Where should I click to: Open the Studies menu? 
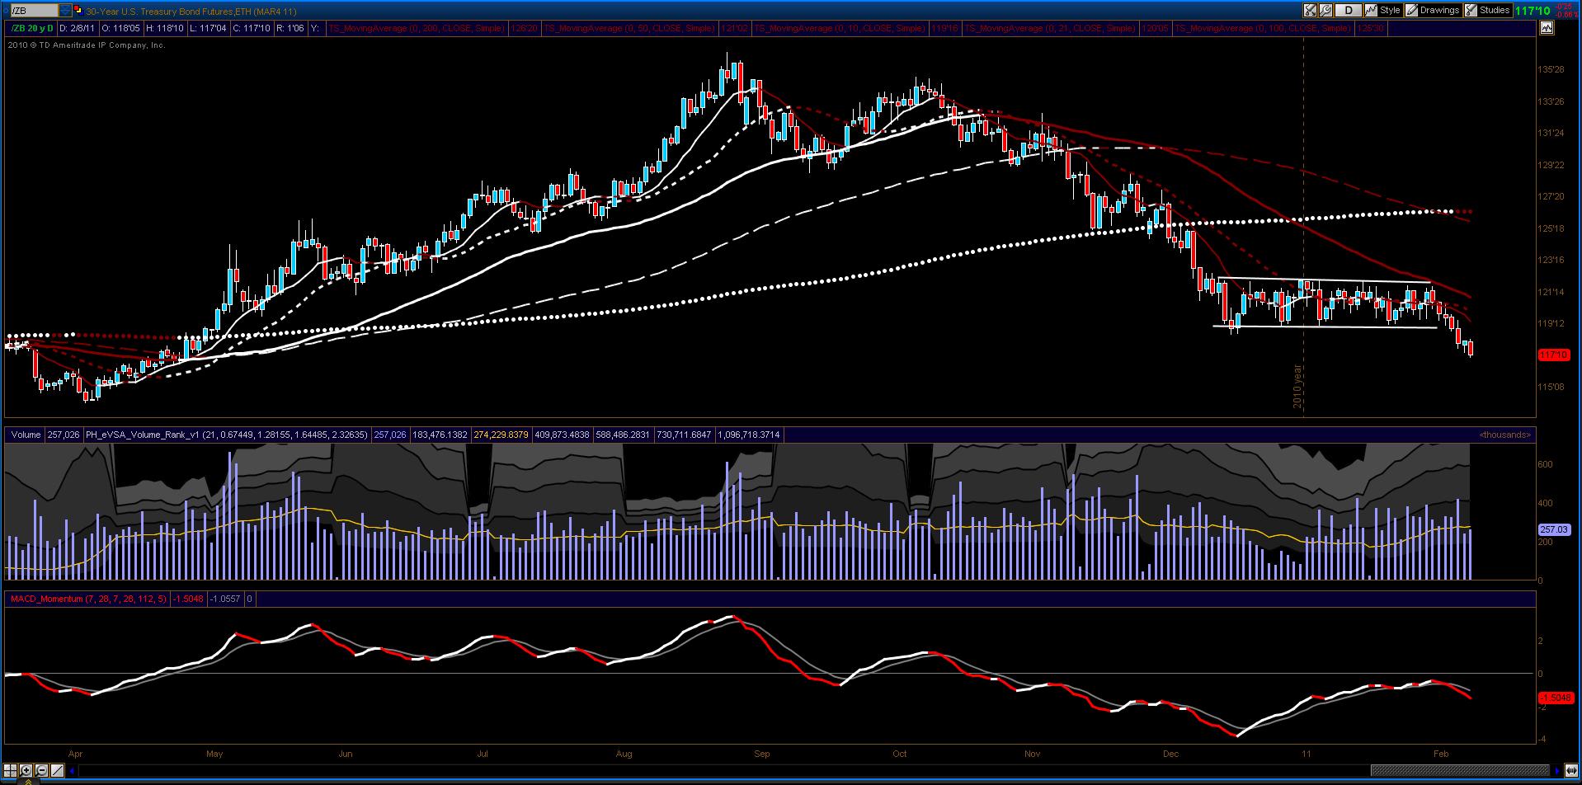click(1487, 11)
